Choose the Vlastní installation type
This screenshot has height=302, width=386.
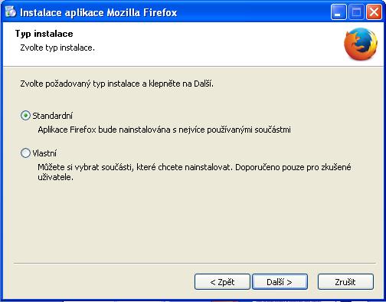coord(25,153)
